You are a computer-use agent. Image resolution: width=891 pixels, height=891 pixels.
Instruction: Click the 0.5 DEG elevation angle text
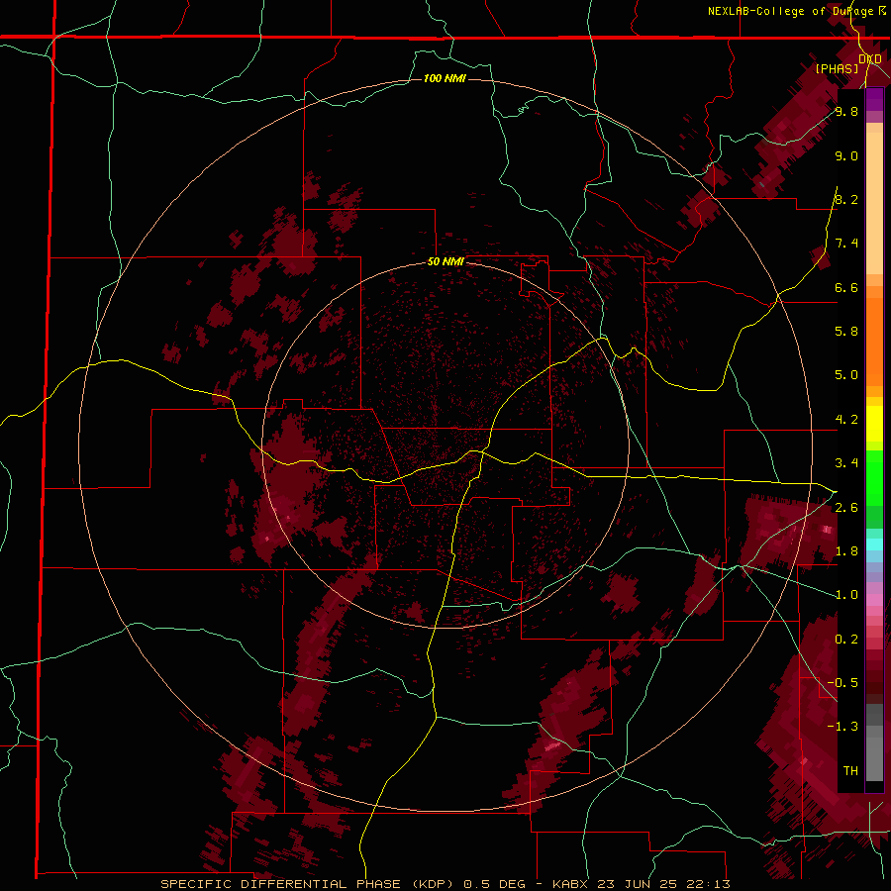[x=496, y=884]
